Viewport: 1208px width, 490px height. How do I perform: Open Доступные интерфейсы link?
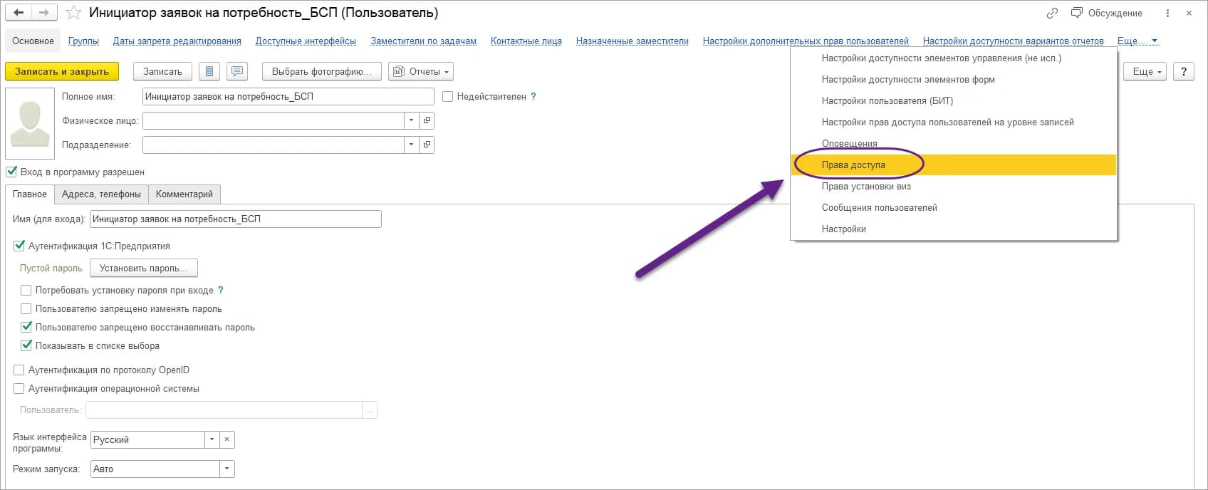(x=306, y=41)
